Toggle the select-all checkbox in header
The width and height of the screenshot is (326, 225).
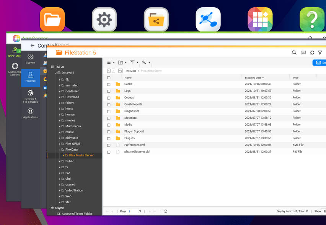[109, 78]
